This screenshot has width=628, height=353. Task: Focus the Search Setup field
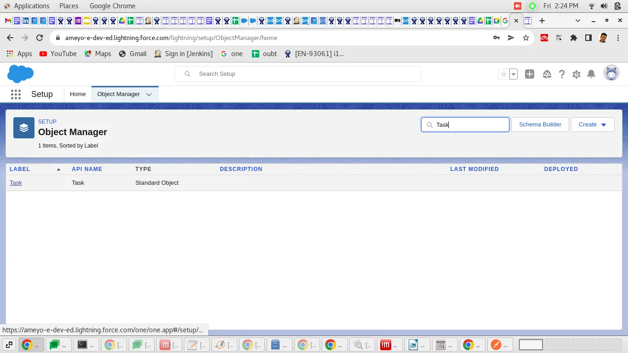click(x=298, y=74)
